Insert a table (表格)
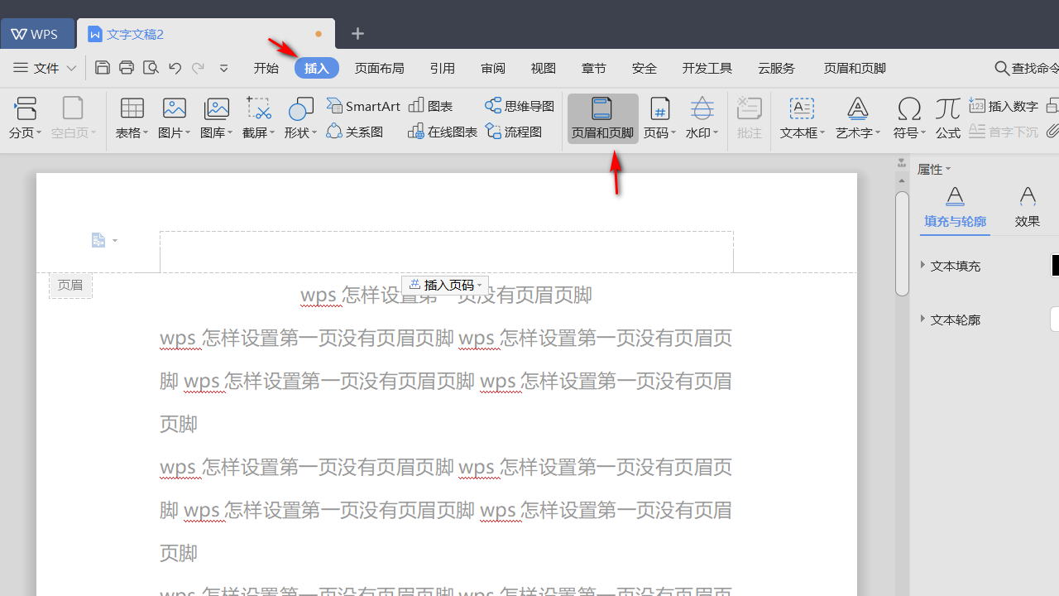This screenshot has width=1059, height=596. [132, 118]
